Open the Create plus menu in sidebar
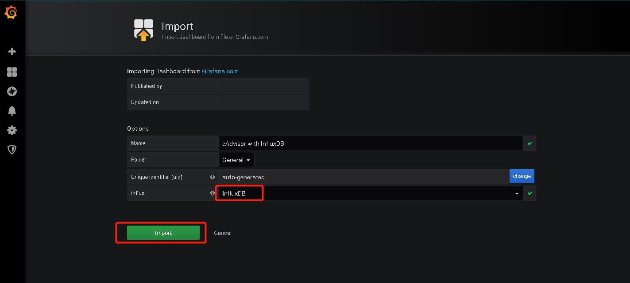Viewport: 630px width, 283px height. click(x=12, y=52)
